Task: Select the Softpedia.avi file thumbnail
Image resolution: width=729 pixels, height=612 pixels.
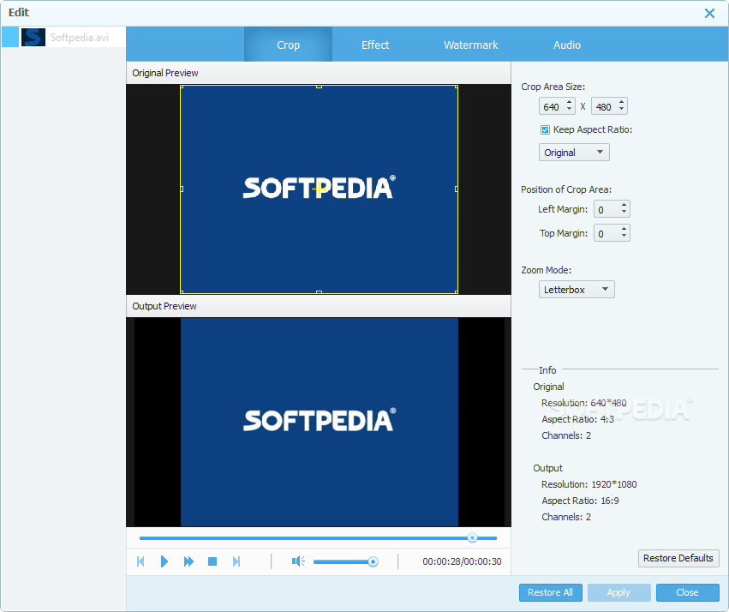Action: tap(33, 37)
